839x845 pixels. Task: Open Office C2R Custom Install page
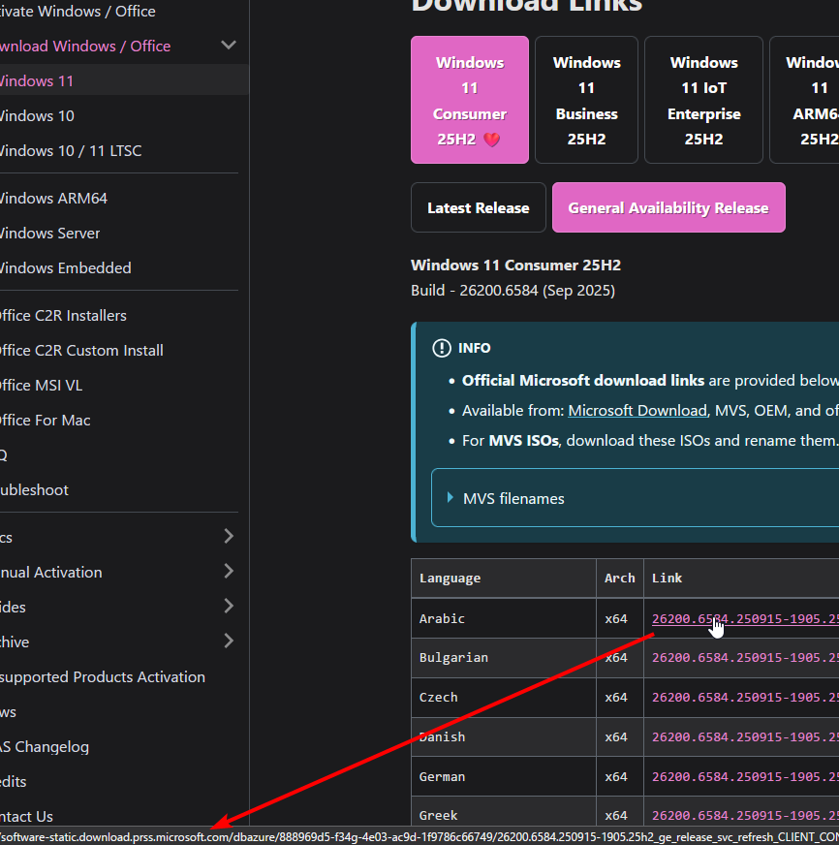coord(81,351)
